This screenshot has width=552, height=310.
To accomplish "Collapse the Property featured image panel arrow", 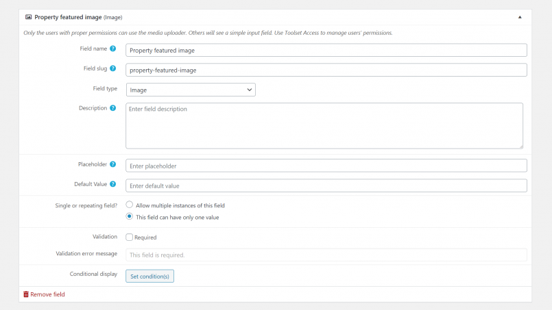I will coord(520,17).
